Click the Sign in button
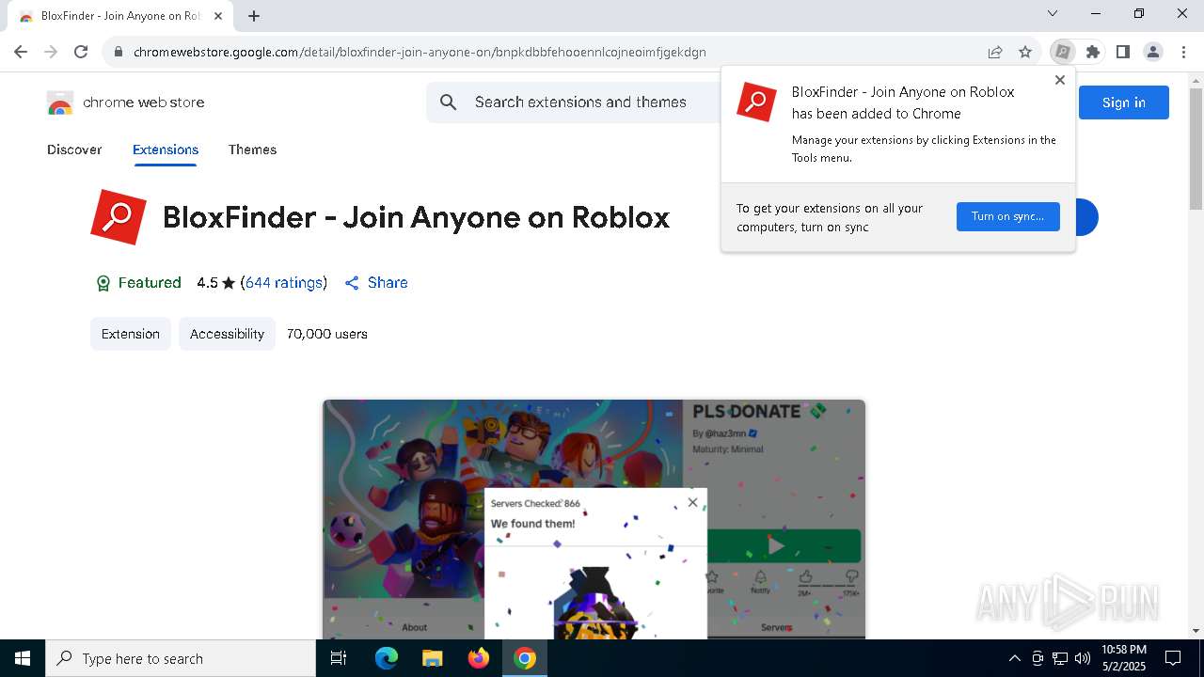1204x677 pixels. click(x=1124, y=102)
